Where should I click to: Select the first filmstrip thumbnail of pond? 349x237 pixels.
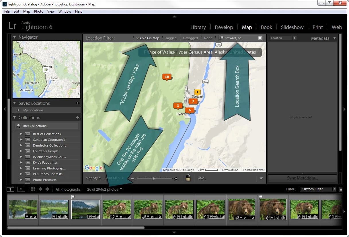pos(23,209)
